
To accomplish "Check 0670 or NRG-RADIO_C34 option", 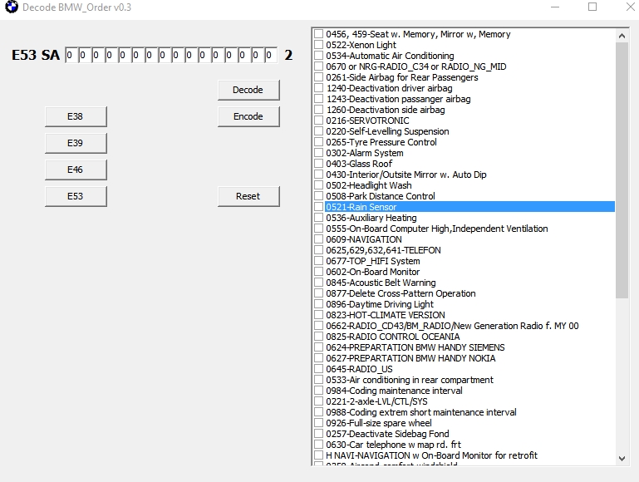I will 319,66.
